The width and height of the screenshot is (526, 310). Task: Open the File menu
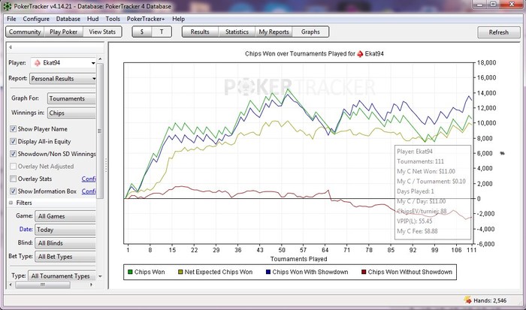click(11, 19)
